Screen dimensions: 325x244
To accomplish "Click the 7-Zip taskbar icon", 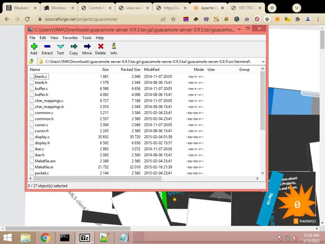I will click(85, 238).
